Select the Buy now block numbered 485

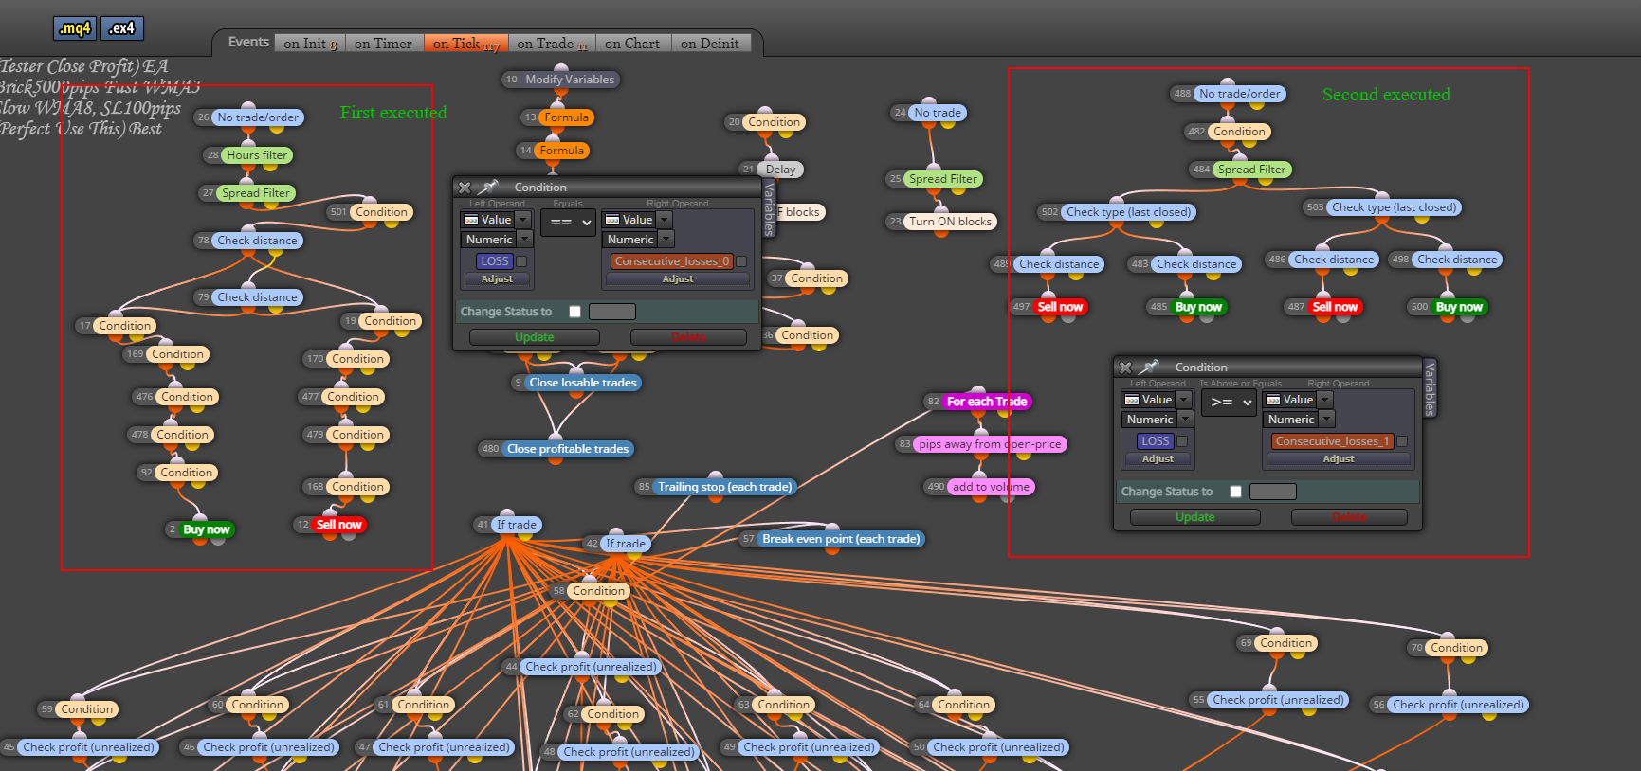coord(1198,307)
